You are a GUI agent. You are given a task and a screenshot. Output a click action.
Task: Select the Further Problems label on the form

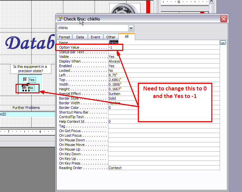pyautogui.click(x=26, y=108)
